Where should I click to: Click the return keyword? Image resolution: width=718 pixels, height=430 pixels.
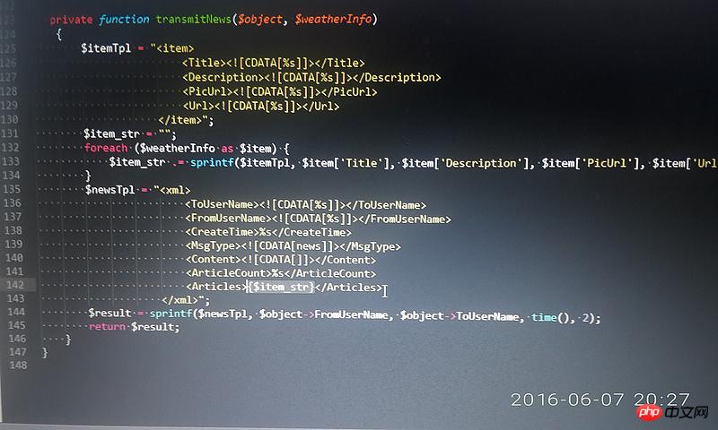(x=107, y=327)
